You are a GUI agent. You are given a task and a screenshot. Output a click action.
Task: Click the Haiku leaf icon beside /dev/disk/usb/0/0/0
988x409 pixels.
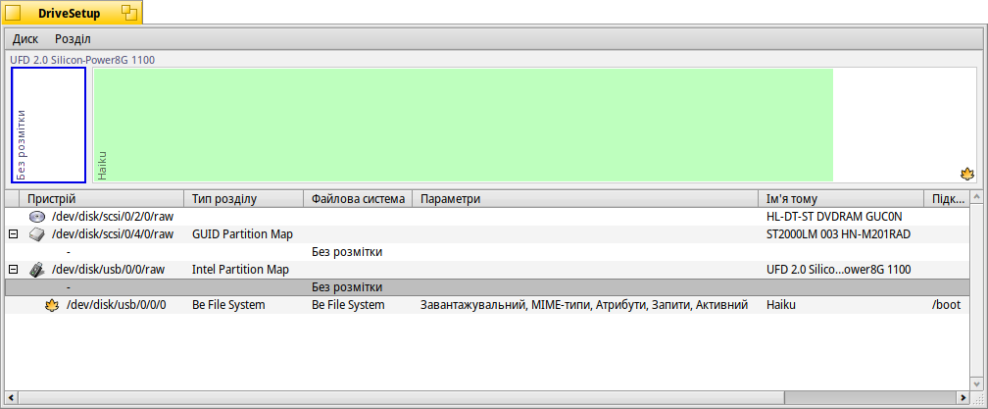(51, 306)
